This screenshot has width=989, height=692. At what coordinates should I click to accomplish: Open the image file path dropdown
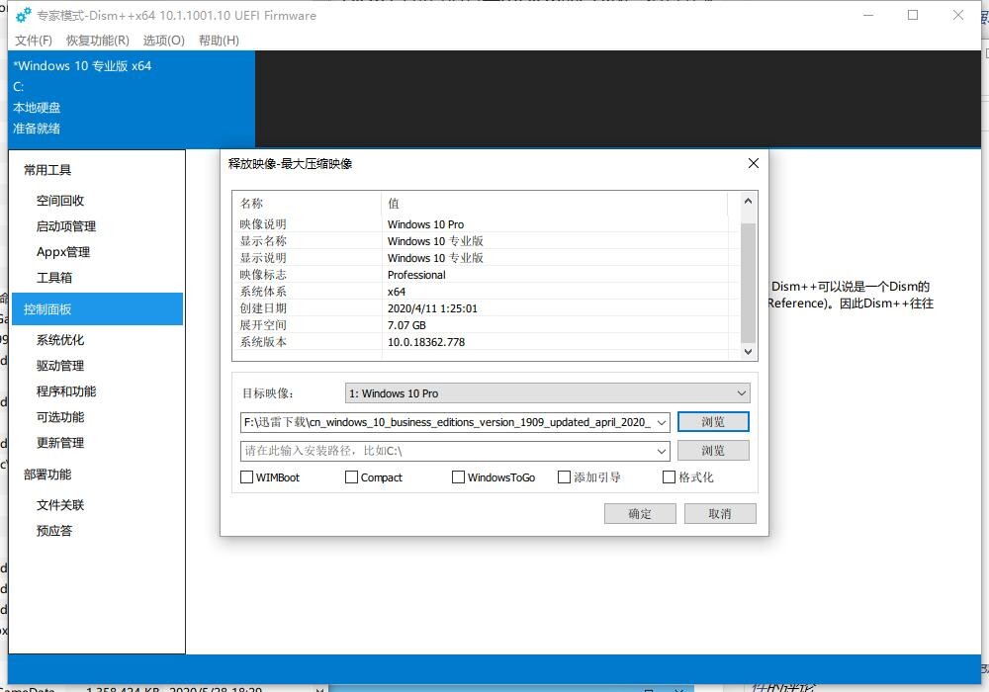[662, 422]
